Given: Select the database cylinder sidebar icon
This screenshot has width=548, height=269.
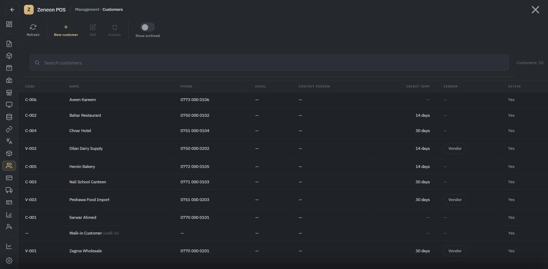Looking at the screenshot, I should click(9, 117).
